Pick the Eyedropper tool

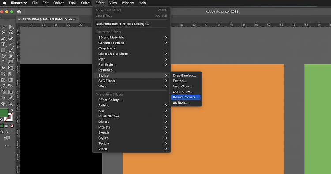pos(3,86)
